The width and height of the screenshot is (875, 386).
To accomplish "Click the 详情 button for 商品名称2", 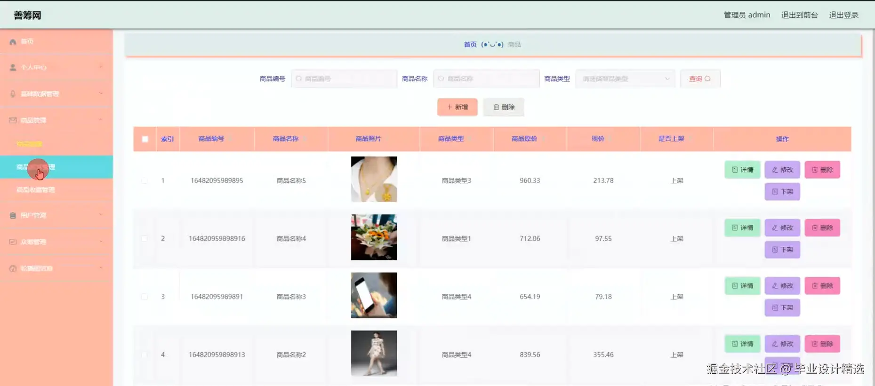I will (742, 344).
